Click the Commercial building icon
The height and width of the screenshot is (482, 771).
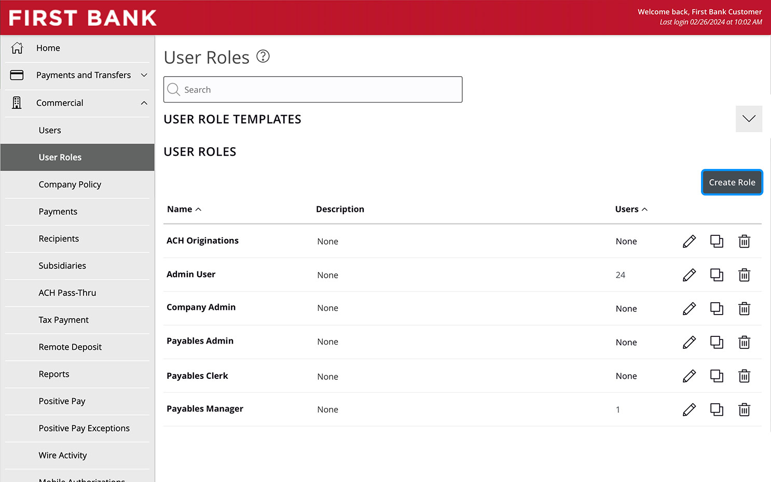tap(17, 103)
